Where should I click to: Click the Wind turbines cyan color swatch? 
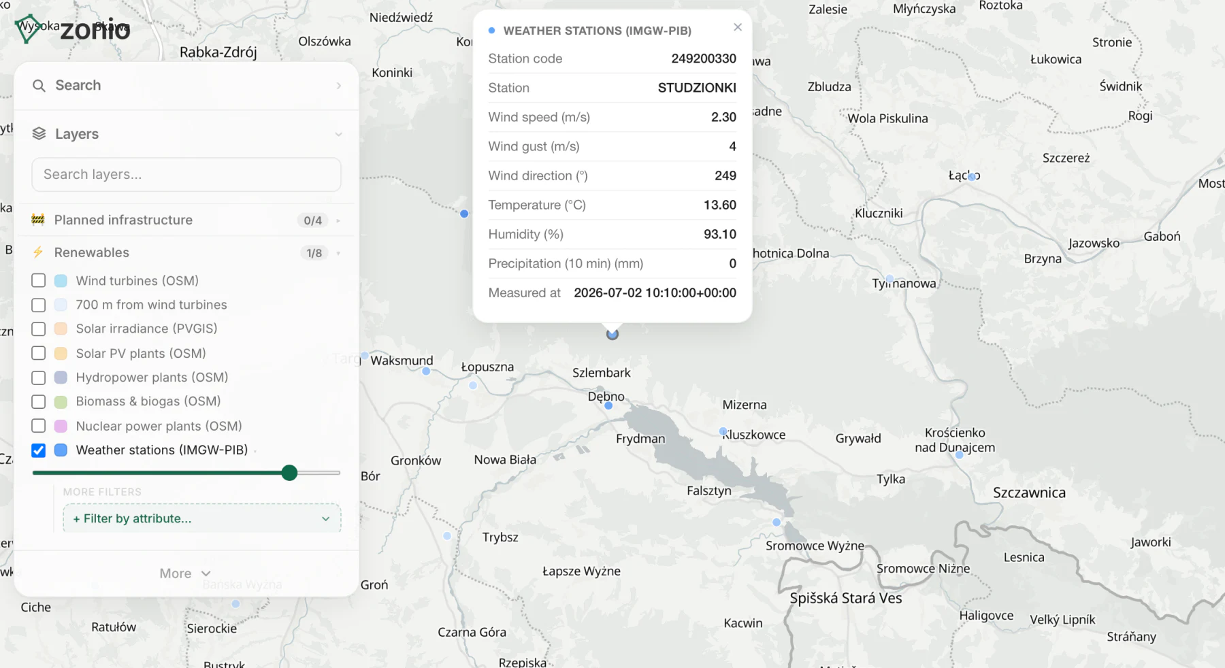tap(61, 281)
